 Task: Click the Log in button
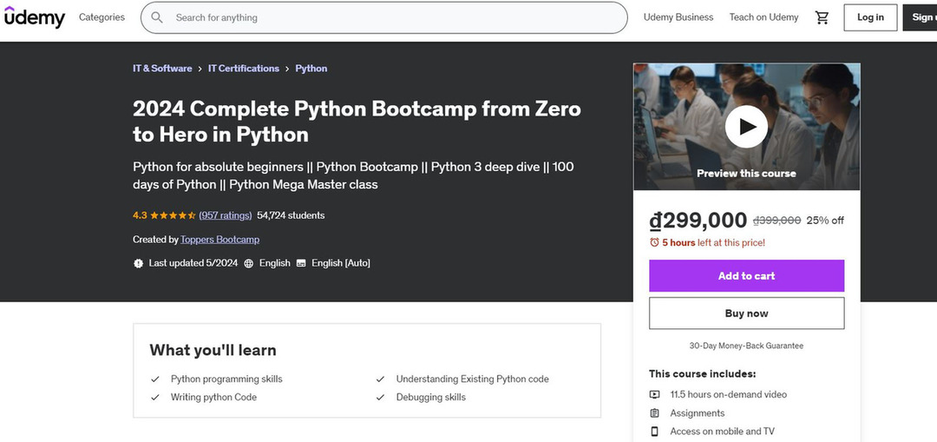tap(870, 17)
